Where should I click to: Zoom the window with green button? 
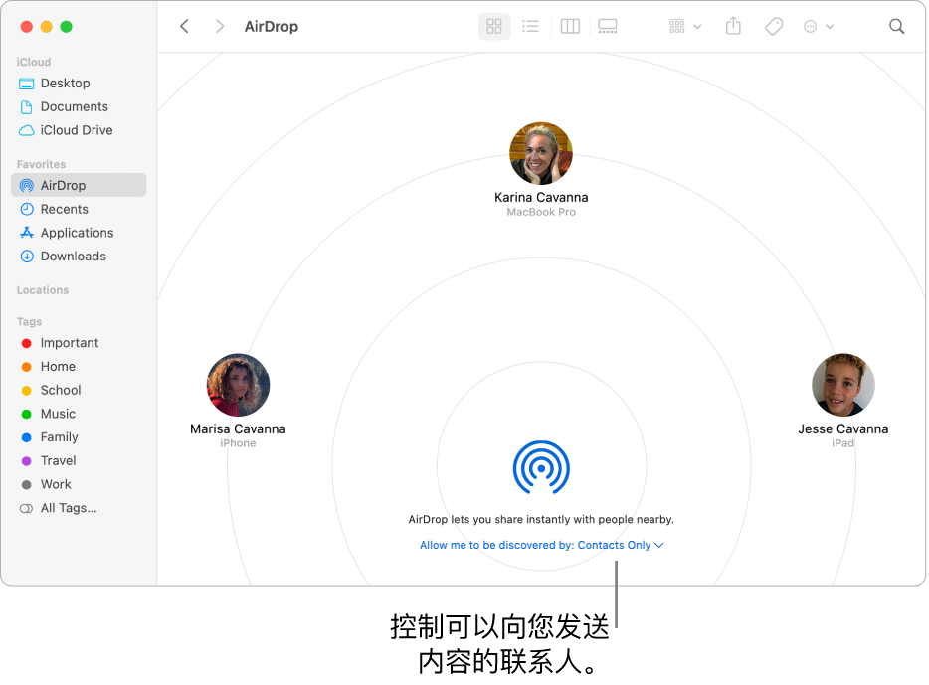67,27
